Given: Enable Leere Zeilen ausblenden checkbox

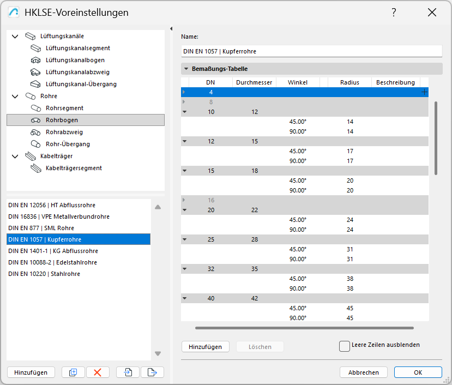Looking at the screenshot, I should pos(345,346).
